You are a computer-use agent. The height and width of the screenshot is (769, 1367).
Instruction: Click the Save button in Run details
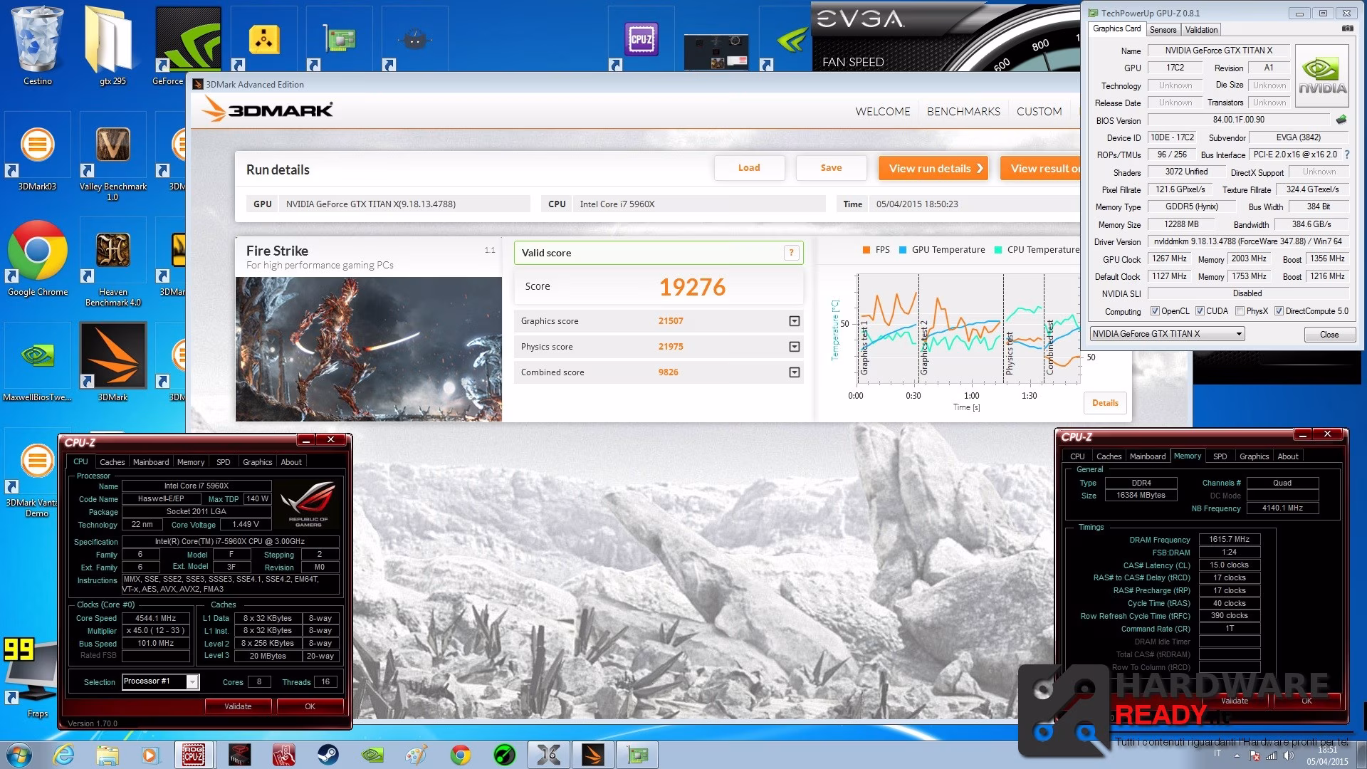pos(831,168)
